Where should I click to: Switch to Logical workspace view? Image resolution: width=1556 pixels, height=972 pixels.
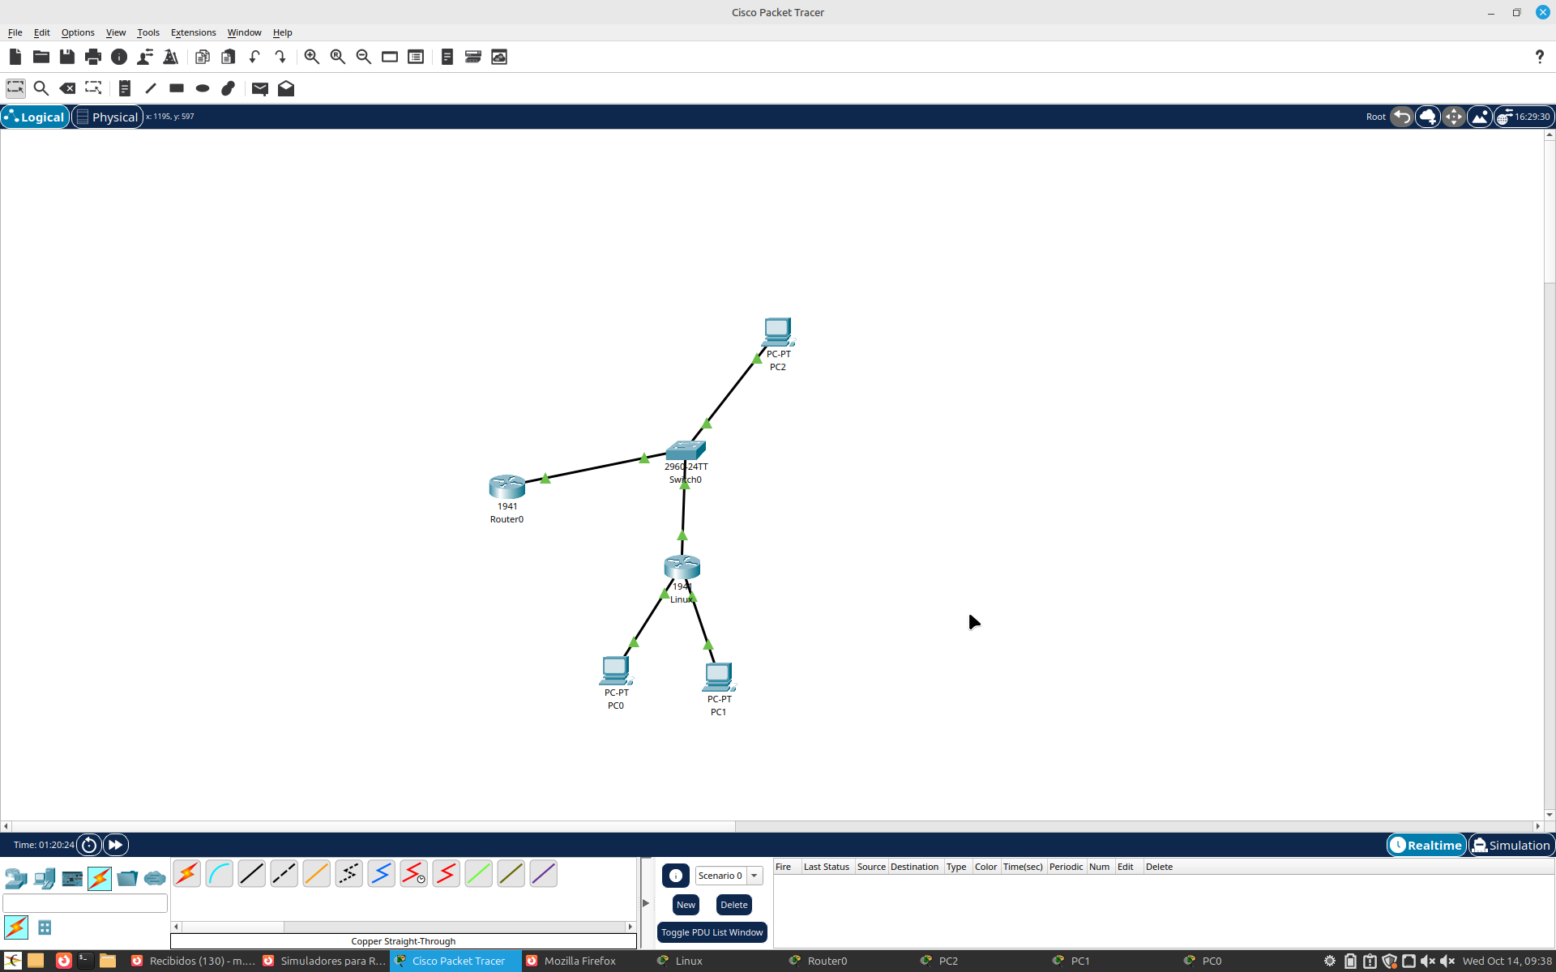[35, 117]
